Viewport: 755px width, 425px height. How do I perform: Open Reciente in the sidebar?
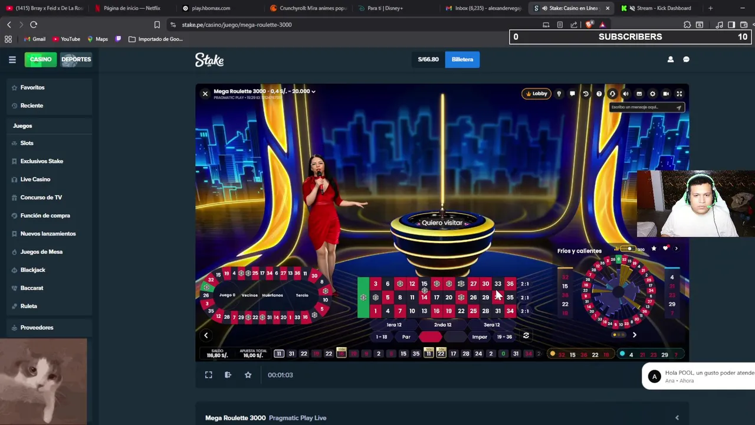[x=48, y=106]
